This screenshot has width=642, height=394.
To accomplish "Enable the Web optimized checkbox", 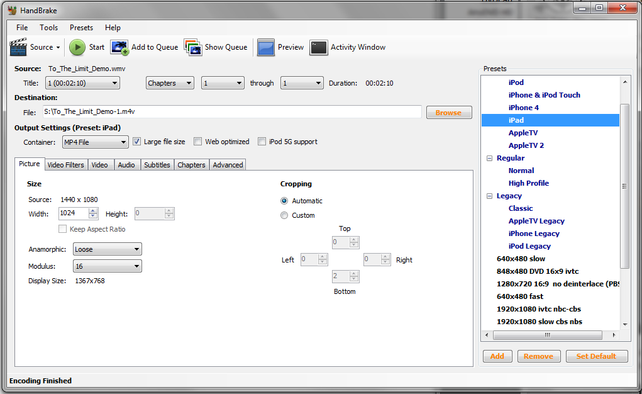I will 198,142.
